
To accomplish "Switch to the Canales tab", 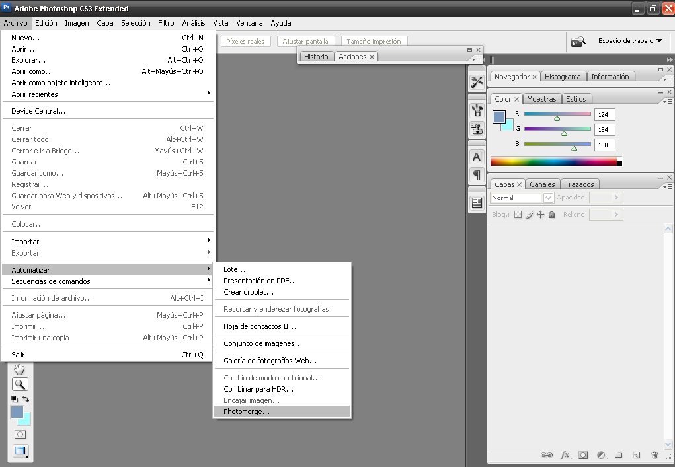I will click(543, 184).
